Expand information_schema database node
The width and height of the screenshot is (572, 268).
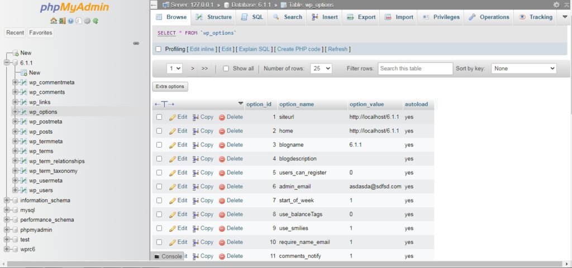click(7, 201)
